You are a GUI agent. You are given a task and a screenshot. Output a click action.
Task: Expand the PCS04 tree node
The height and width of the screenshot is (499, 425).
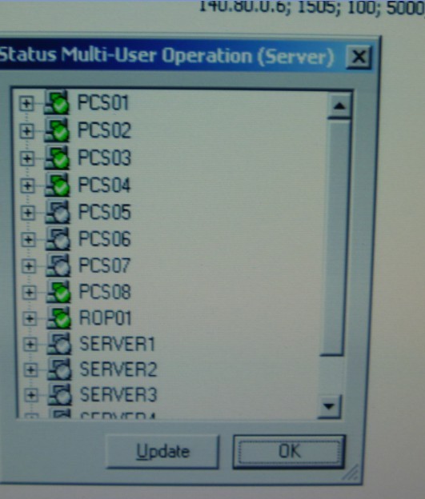tap(28, 186)
